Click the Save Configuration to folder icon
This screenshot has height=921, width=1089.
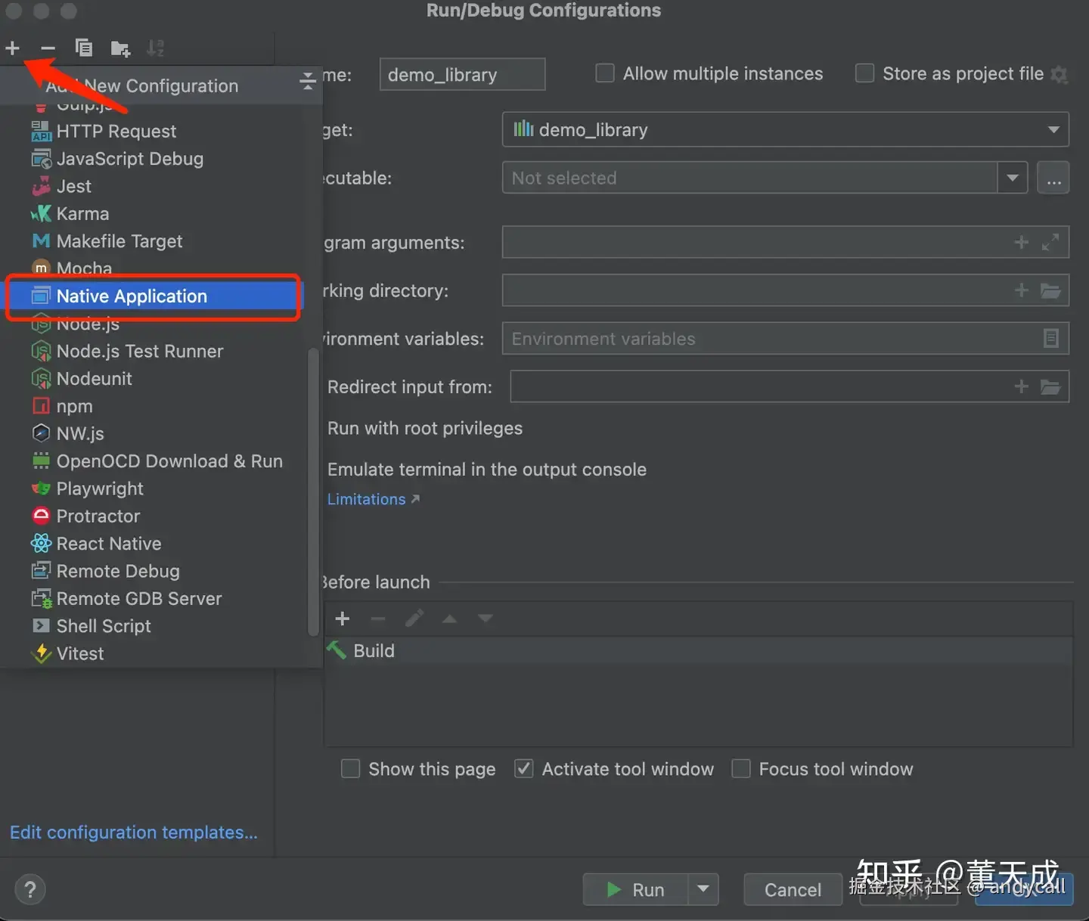click(120, 49)
